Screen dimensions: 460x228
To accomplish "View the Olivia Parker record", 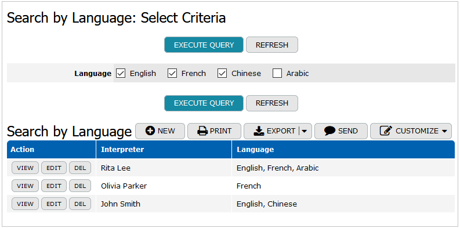I will pos(25,186).
